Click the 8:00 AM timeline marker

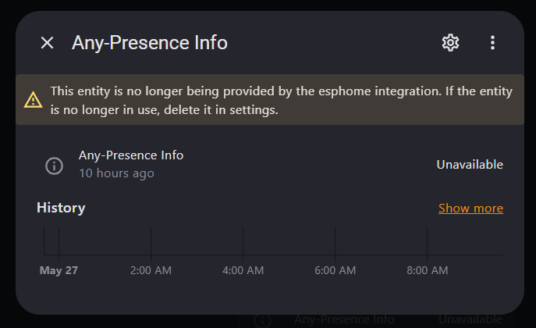[428, 271]
